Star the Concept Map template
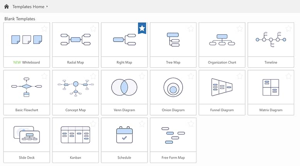 (x=93, y=76)
